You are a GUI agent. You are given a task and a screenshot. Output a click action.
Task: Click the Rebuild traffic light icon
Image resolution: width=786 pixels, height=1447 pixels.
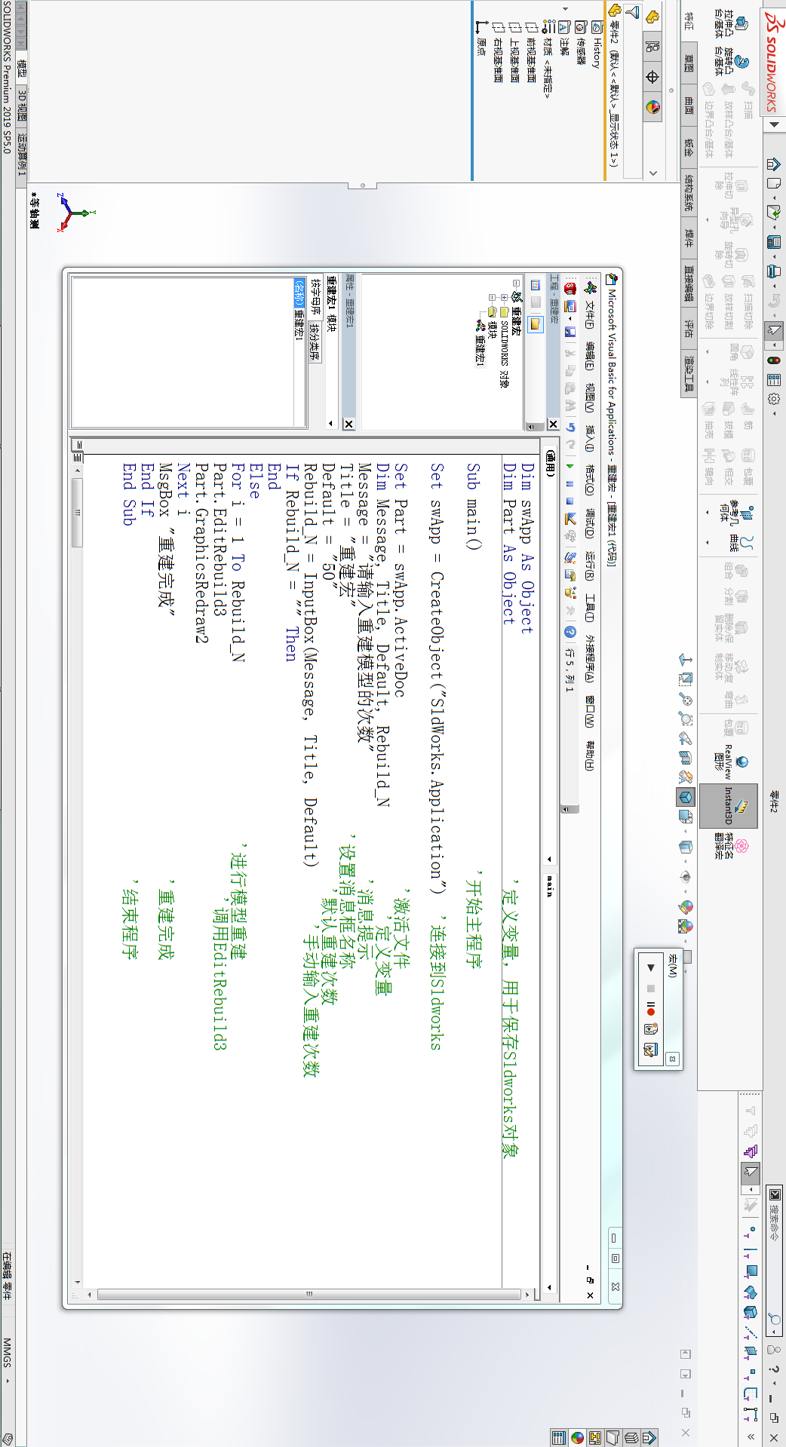(773, 360)
